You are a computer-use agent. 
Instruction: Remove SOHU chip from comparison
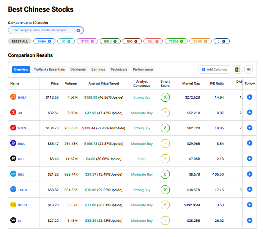[206, 41]
